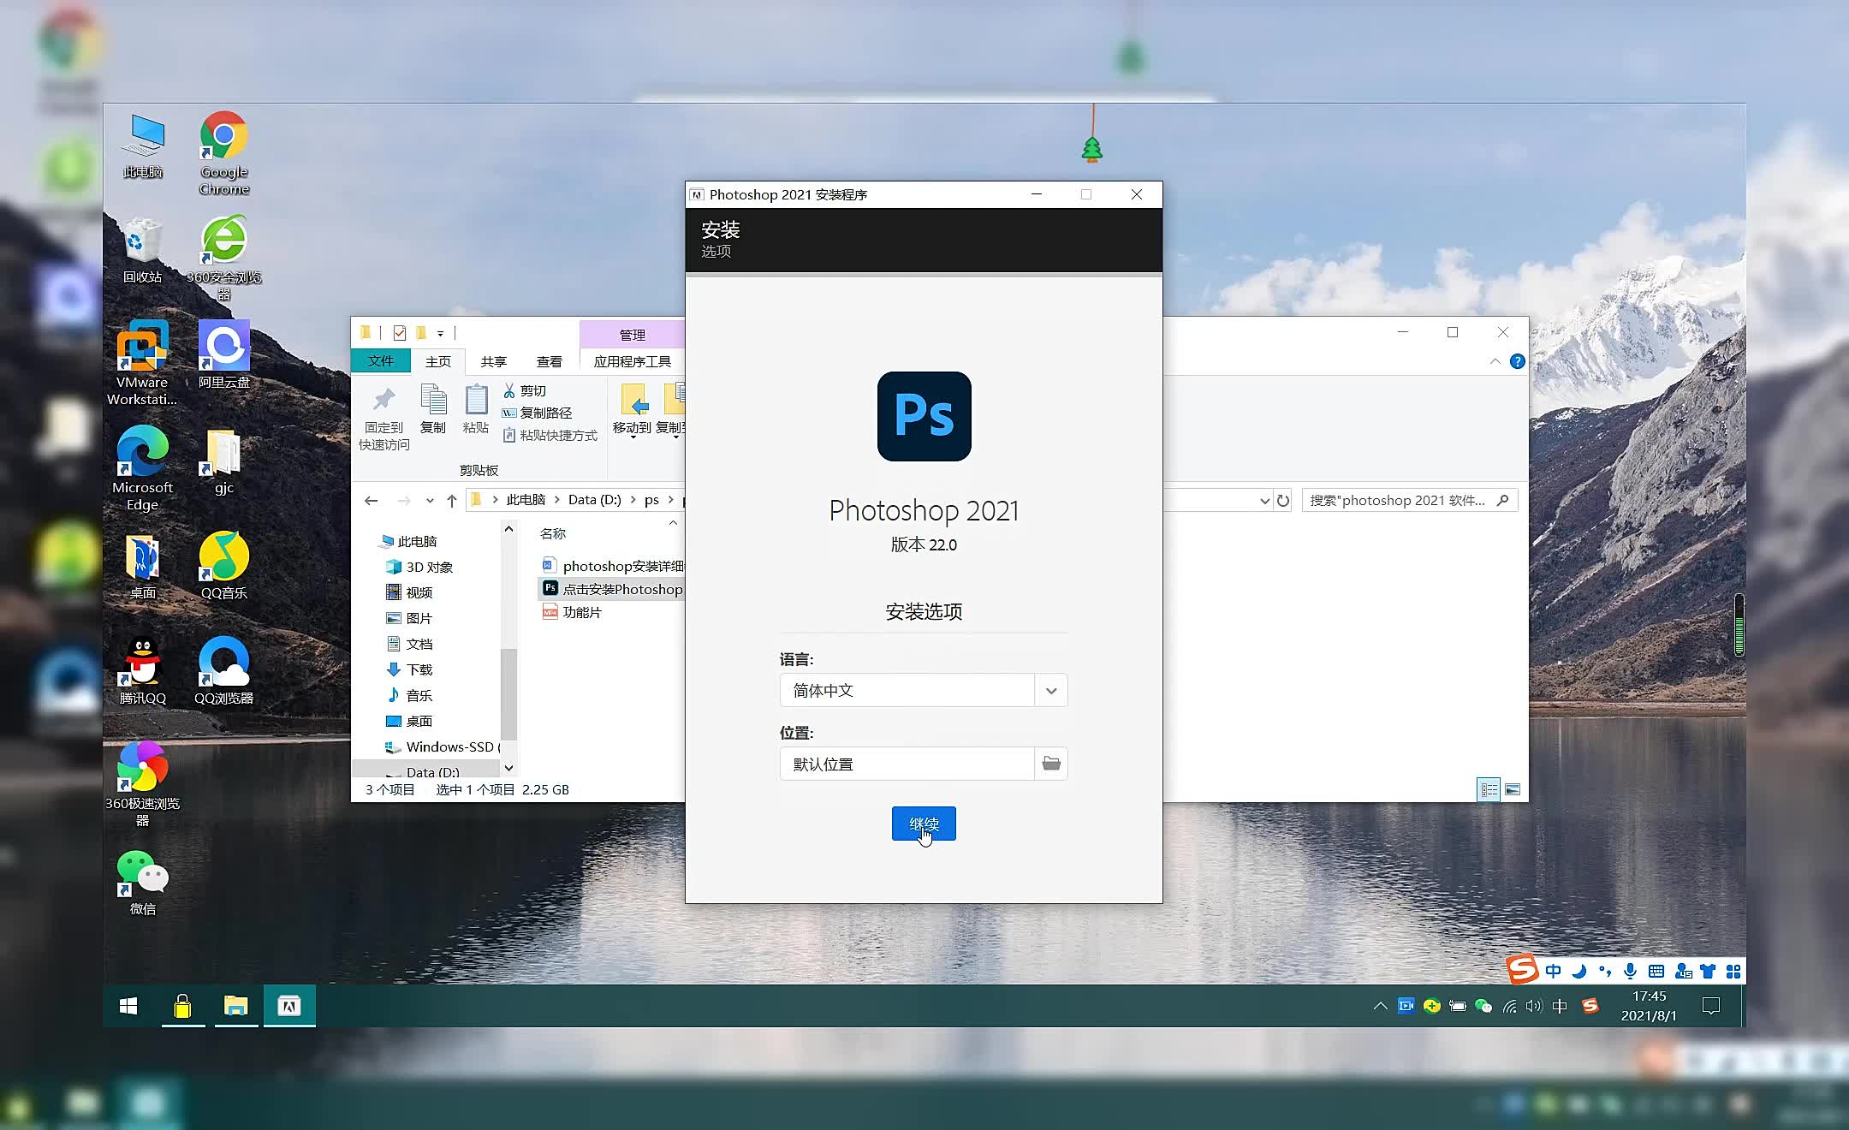Select Windows-SSD drive in navigation tree
The width and height of the screenshot is (1849, 1130).
click(443, 746)
